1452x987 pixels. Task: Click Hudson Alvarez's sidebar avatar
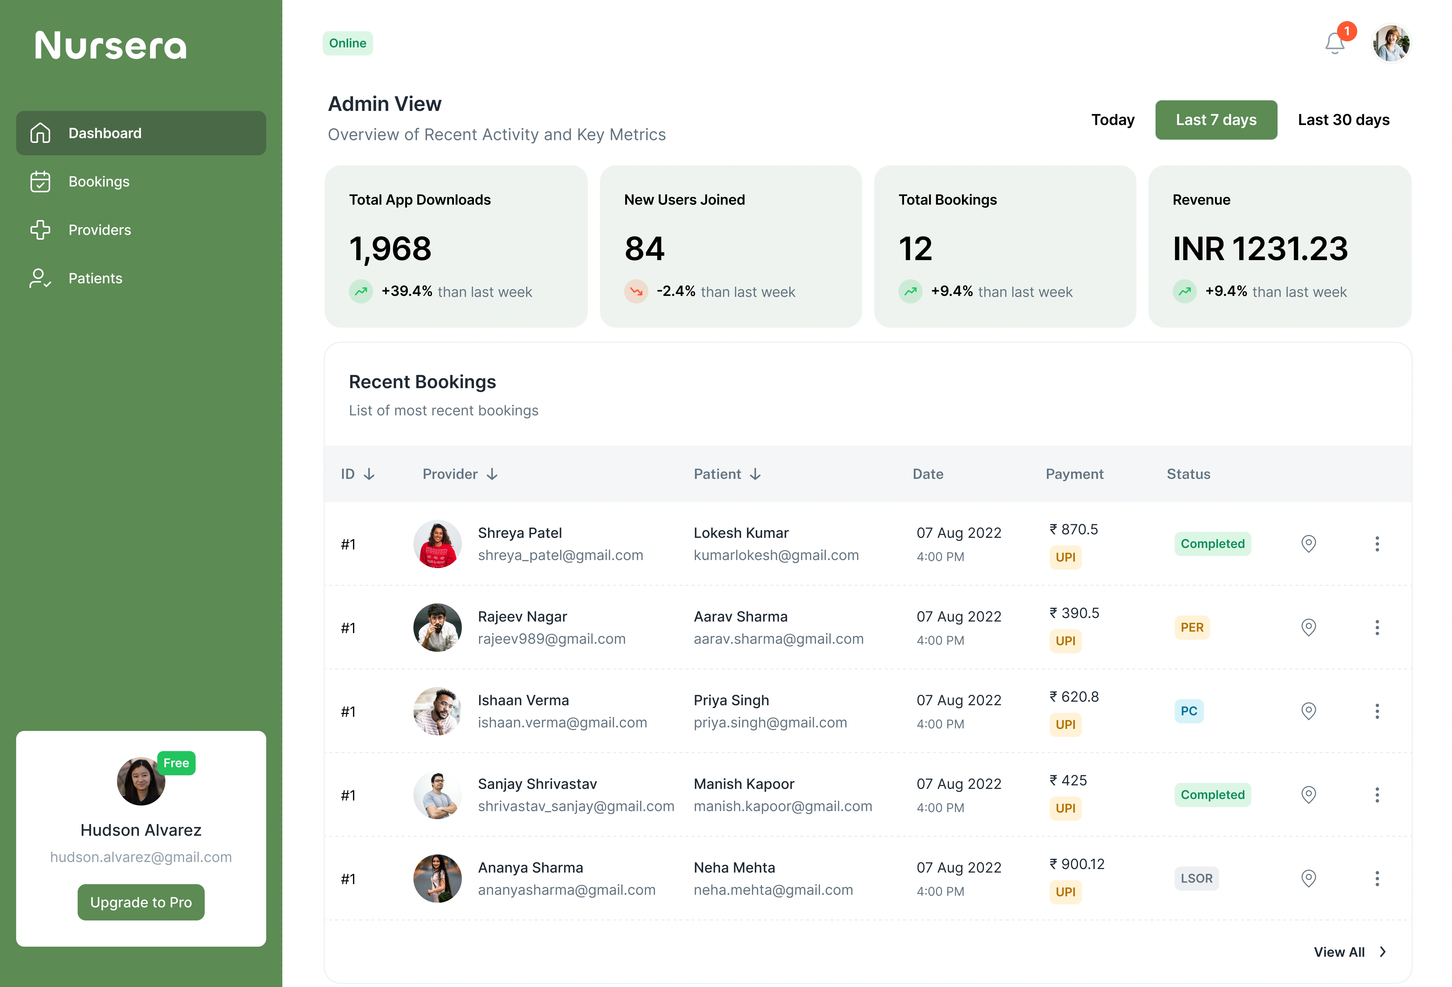point(141,782)
